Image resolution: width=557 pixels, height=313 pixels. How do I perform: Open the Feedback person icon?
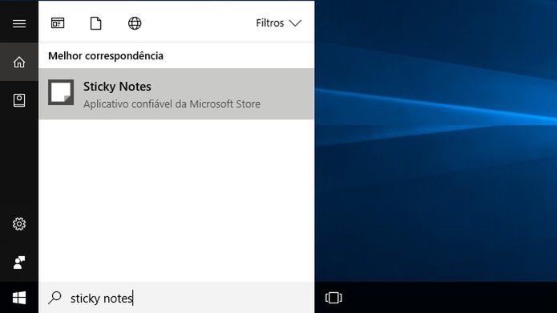(19, 262)
